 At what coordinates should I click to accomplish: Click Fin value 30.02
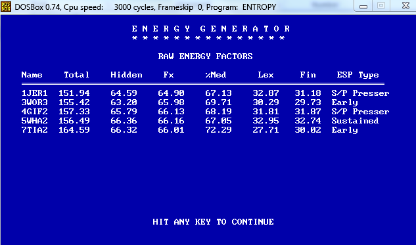point(308,130)
